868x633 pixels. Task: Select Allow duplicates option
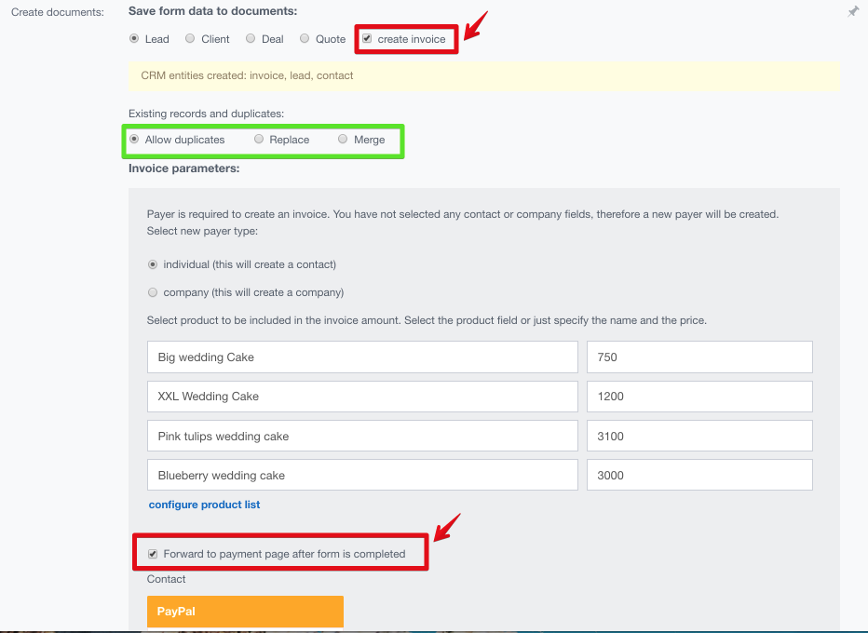click(x=134, y=139)
